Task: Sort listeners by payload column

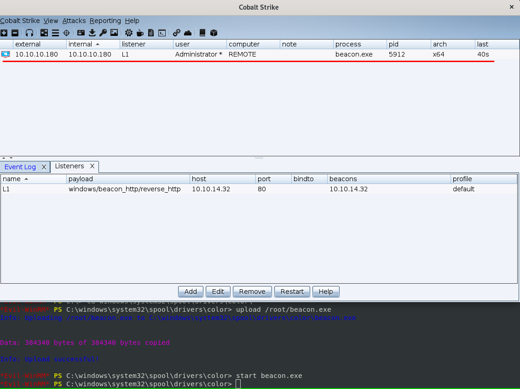Action: point(128,179)
